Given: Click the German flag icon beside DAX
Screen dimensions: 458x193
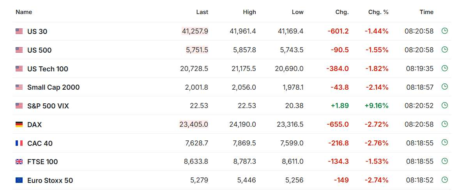Looking at the screenshot, I should (19, 124).
